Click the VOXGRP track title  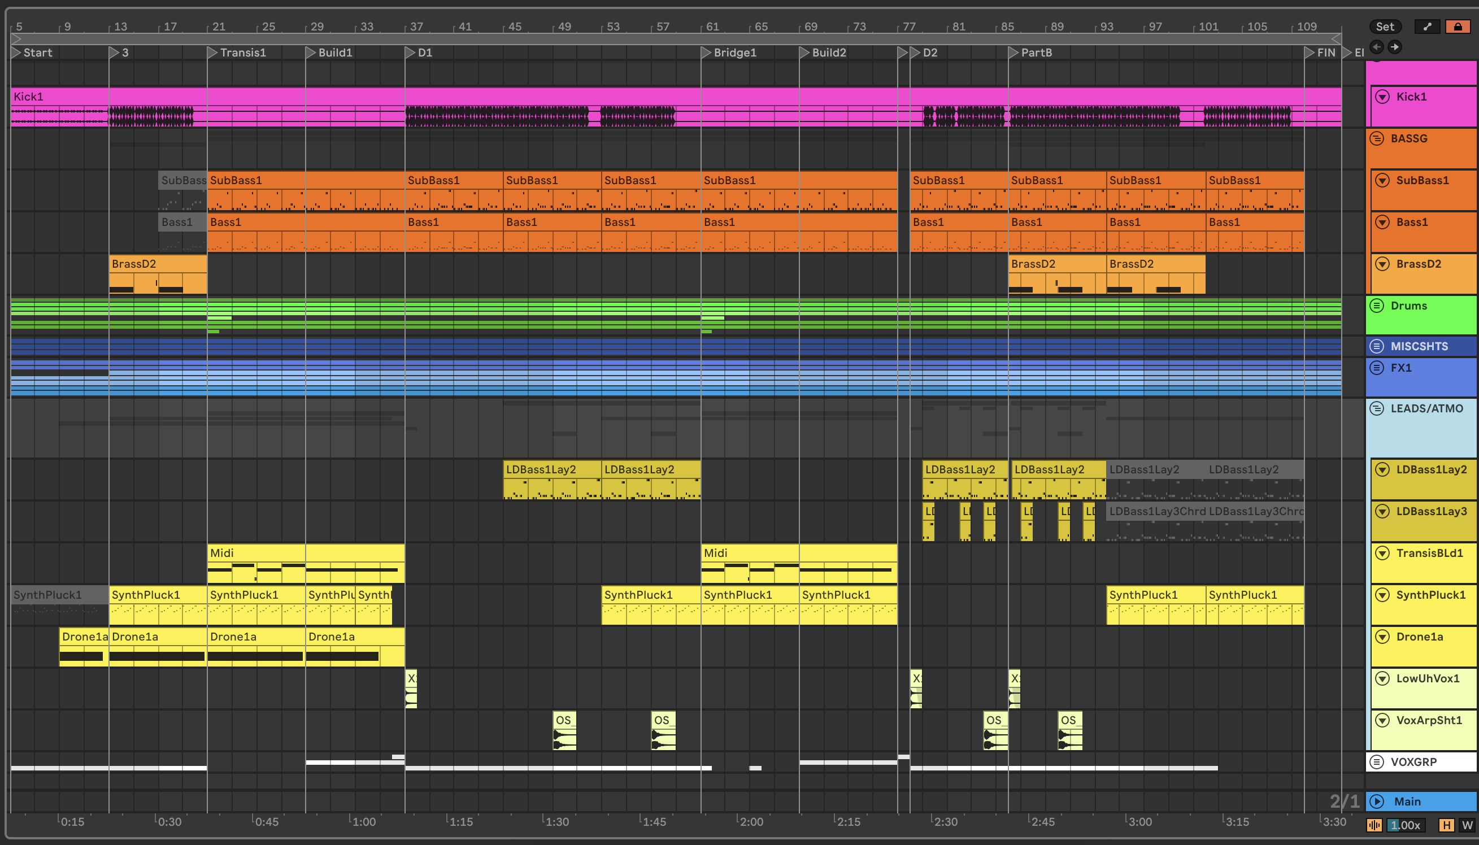click(1413, 762)
